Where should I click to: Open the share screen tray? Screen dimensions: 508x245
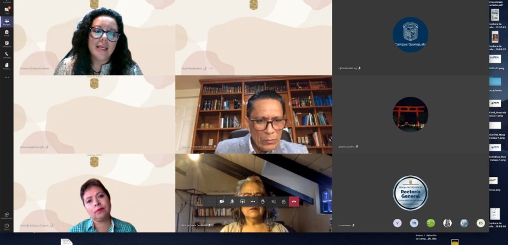click(x=243, y=201)
